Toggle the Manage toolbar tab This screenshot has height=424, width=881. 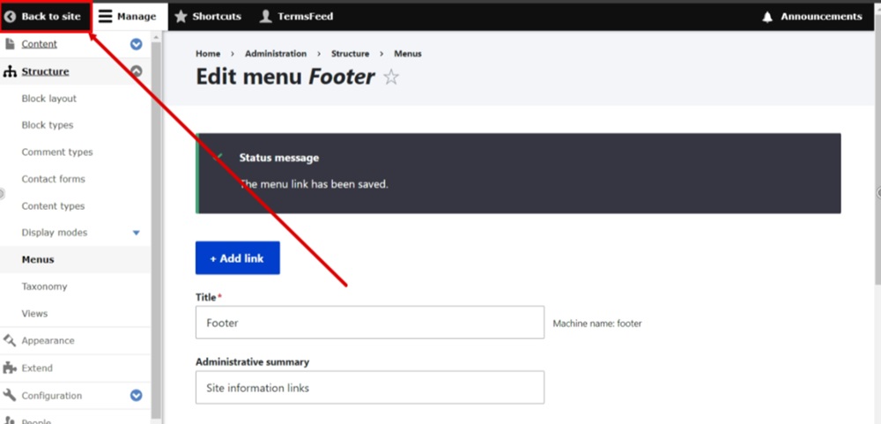tap(130, 16)
